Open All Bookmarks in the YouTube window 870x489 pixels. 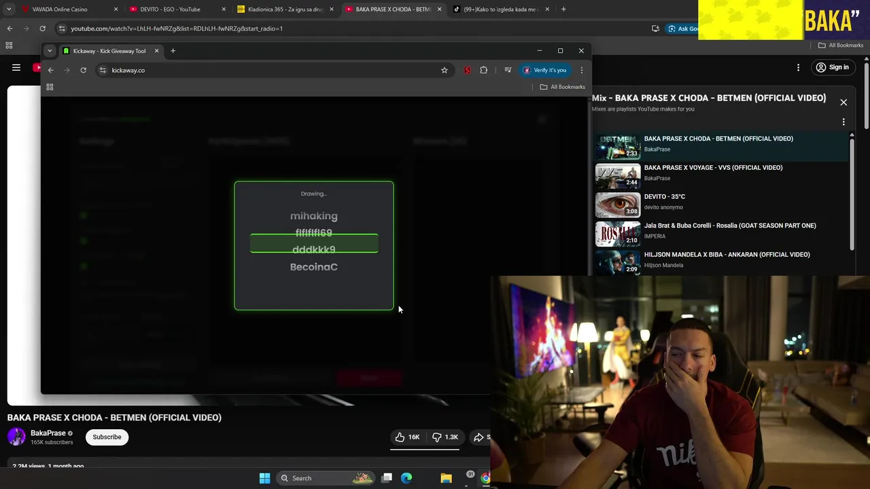coord(841,46)
